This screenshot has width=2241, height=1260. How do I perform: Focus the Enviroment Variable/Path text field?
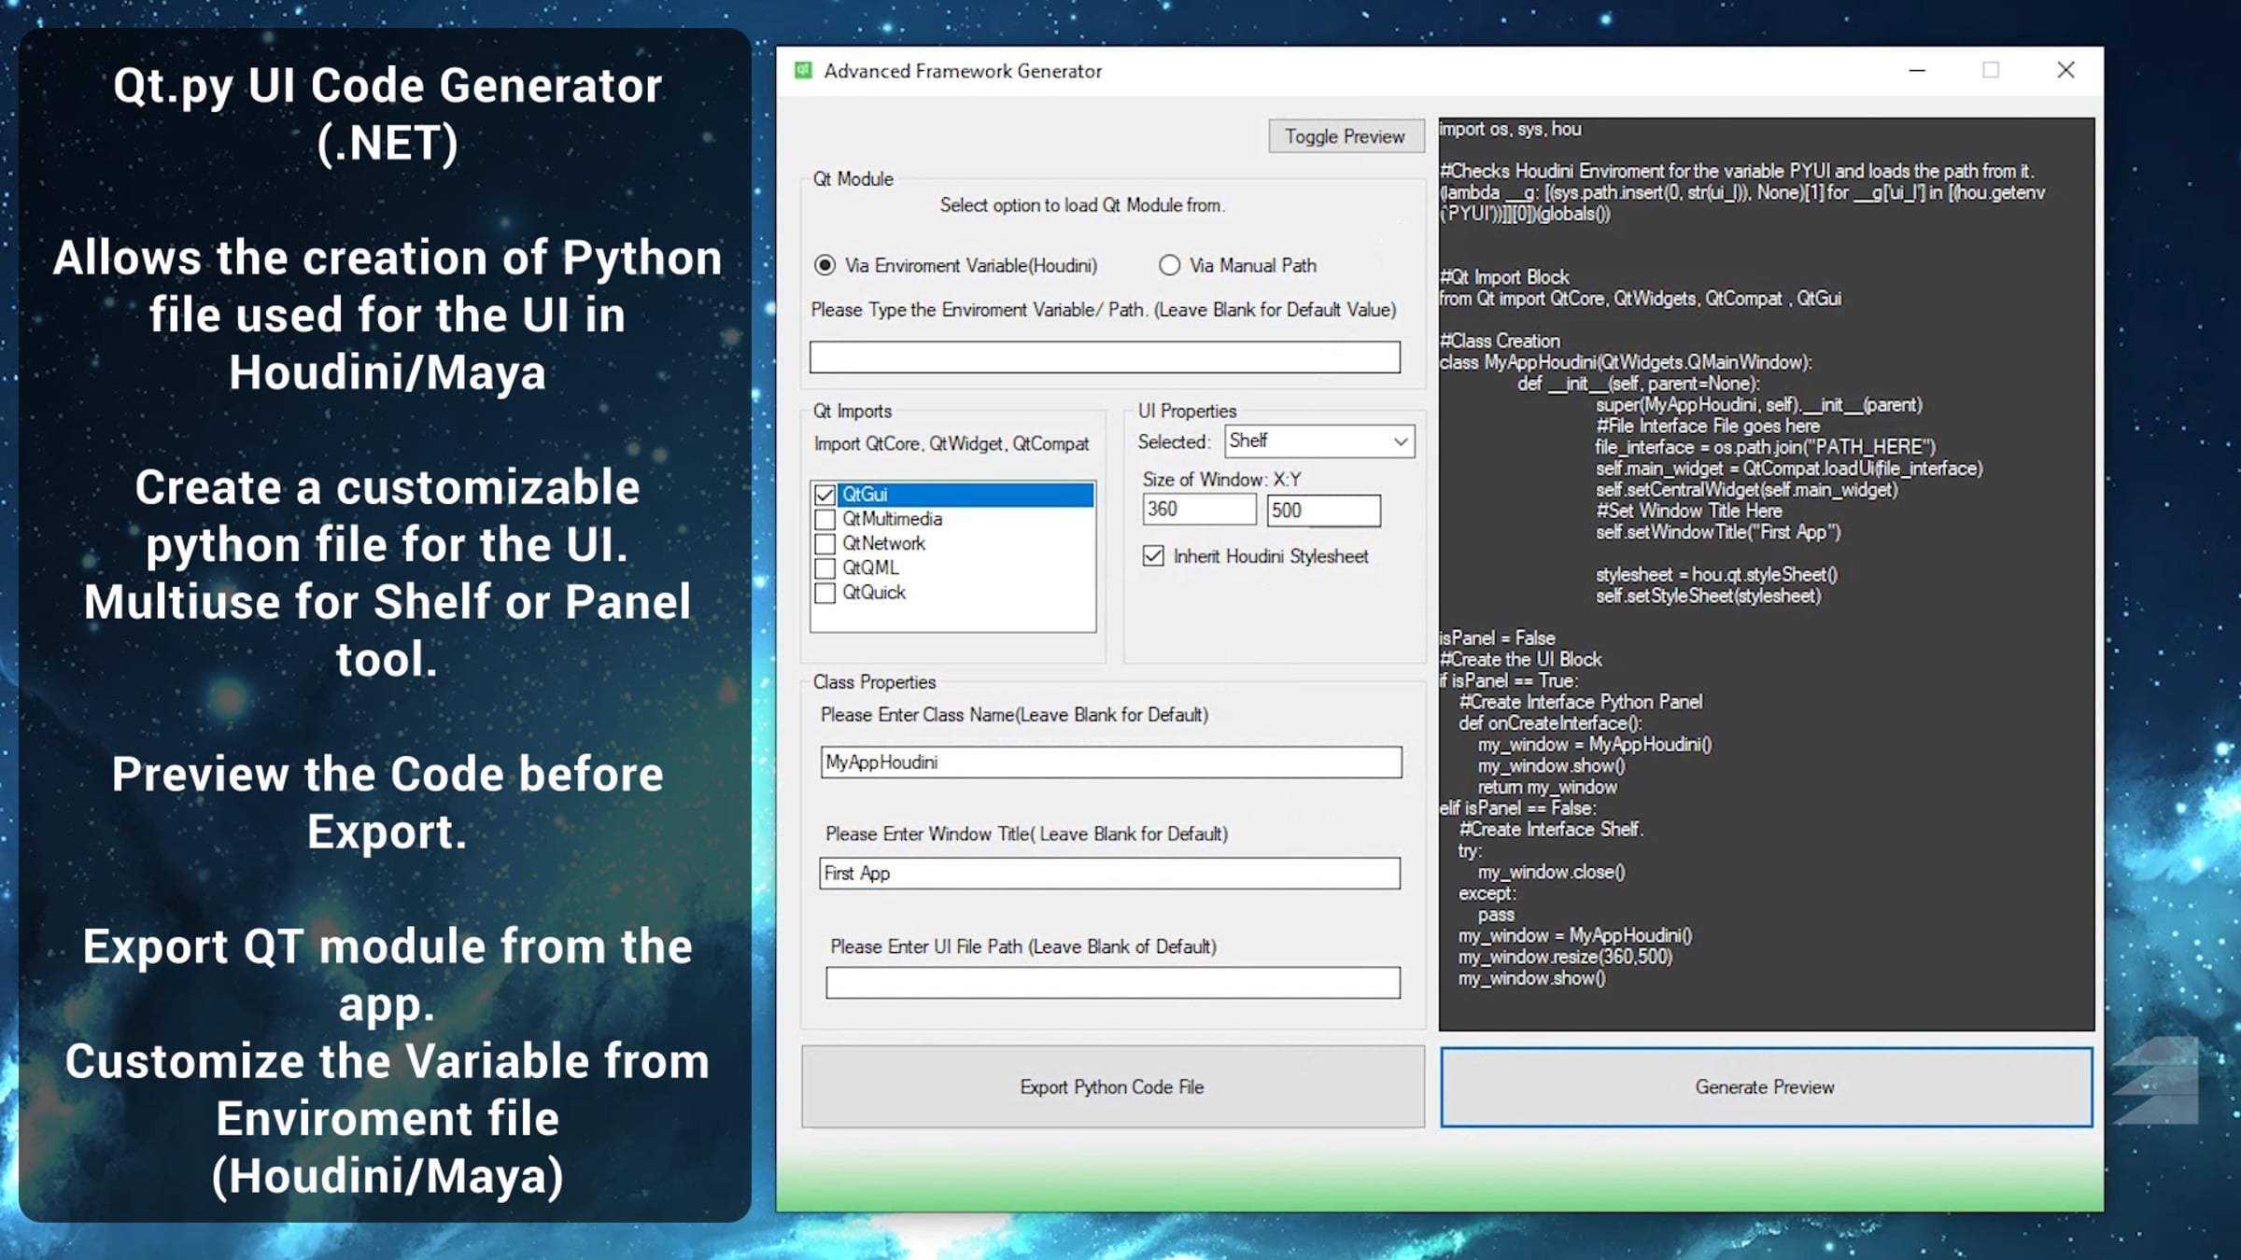tap(1105, 357)
